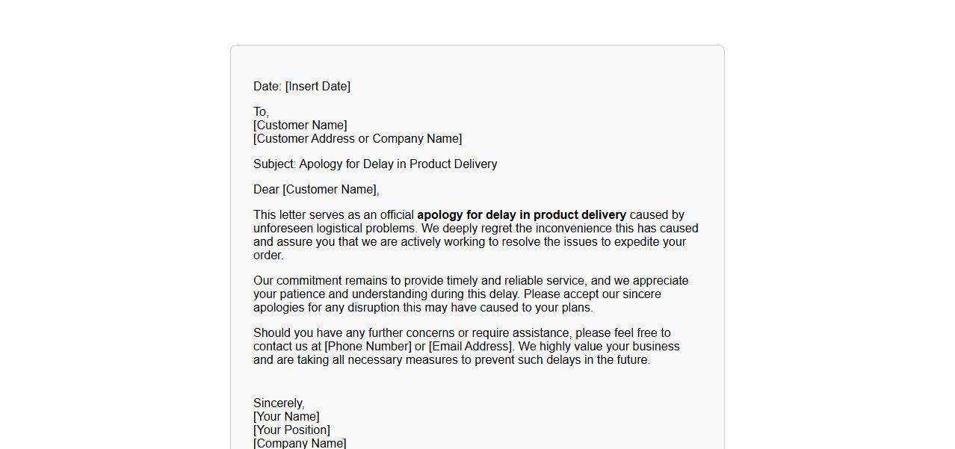Click the [Insert Date] placeholder
This screenshot has width=955, height=449.
pos(318,87)
